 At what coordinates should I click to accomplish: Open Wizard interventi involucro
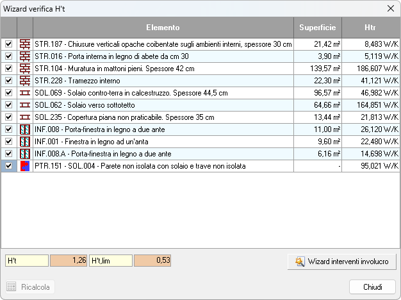point(343,262)
